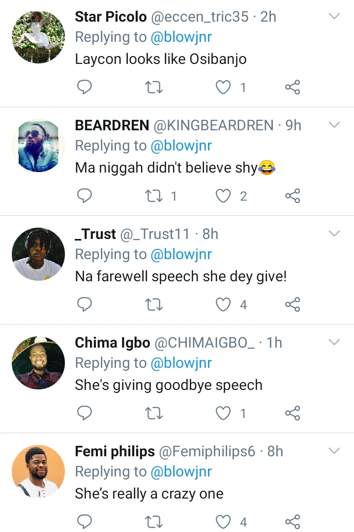Open options chevron on Star Picolo's tweet

[334, 17]
